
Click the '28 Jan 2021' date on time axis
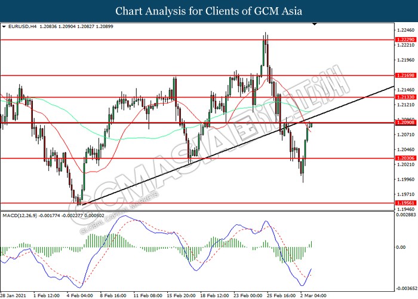pyautogui.click(x=13, y=295)
